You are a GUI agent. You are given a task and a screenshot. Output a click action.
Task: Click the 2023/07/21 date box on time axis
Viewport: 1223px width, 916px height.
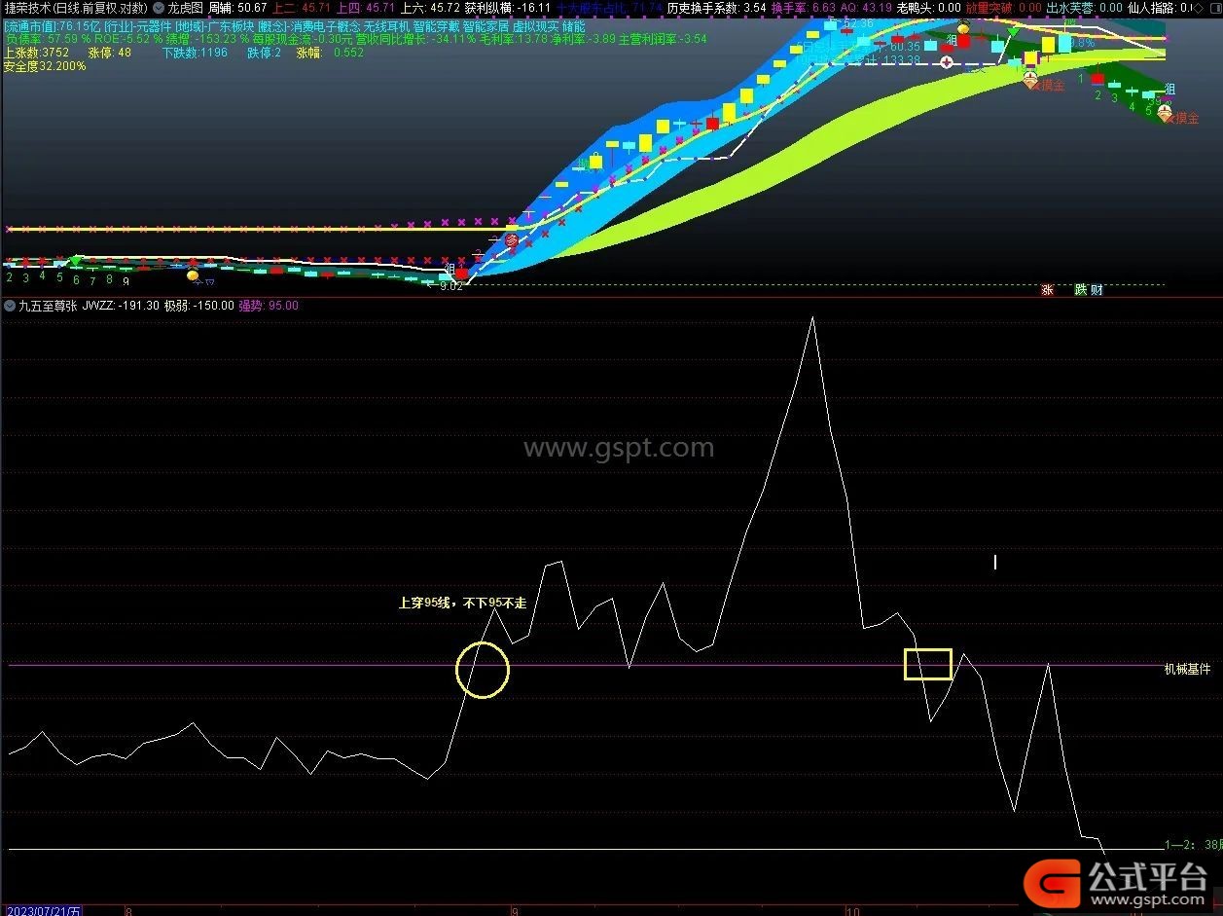click(42, 910)
